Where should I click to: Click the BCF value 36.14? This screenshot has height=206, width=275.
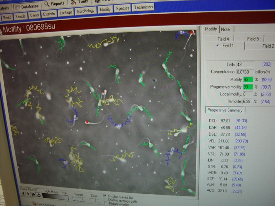click(x=223, y=179)
